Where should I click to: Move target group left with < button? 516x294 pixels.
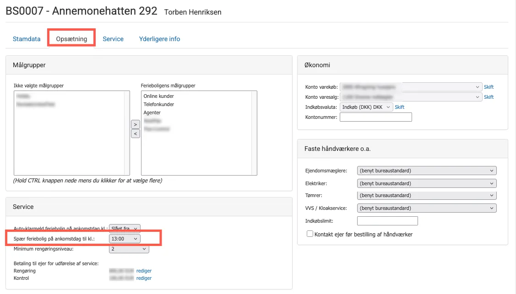click(x=135, y=134)
